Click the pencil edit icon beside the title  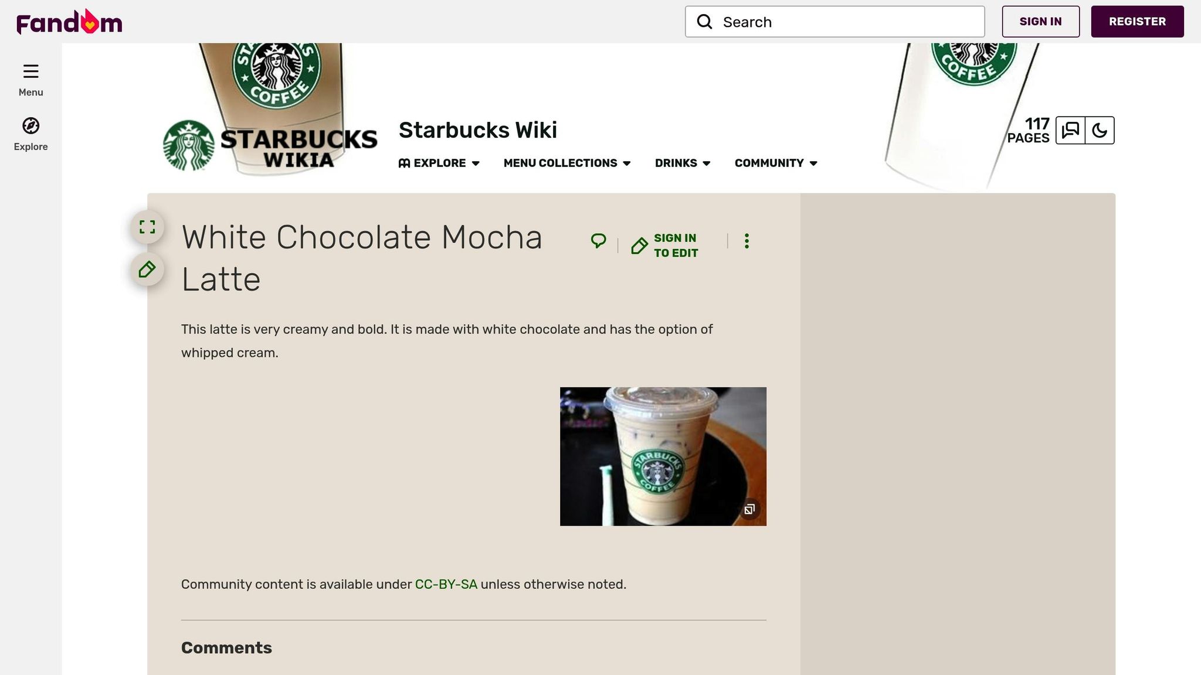point(147,270)
